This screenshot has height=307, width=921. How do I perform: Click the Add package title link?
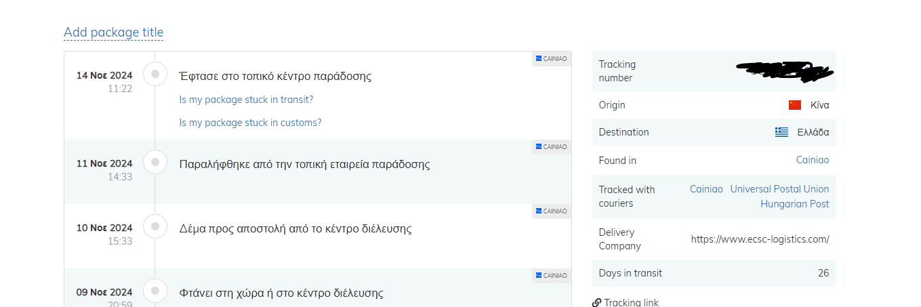(x=113, y=33)
